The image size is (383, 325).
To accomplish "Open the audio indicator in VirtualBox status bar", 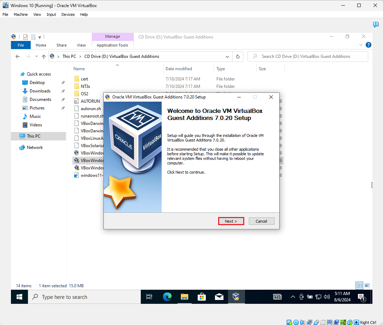I will click(303, 322).
